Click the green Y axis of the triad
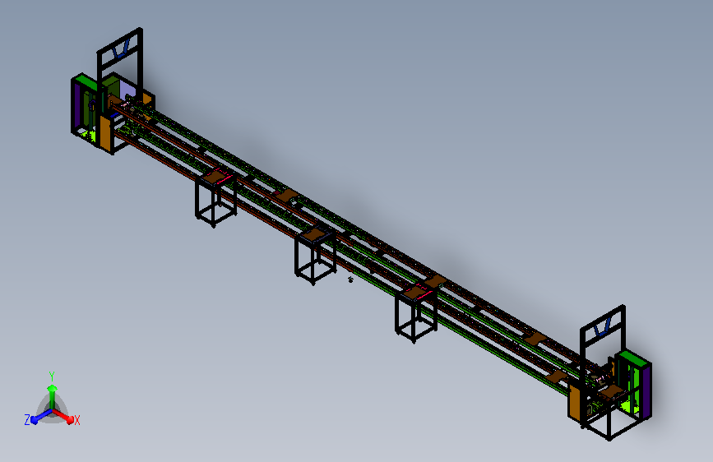The width and height of the screenshot is (713, 462). click(x=52, y=396)
